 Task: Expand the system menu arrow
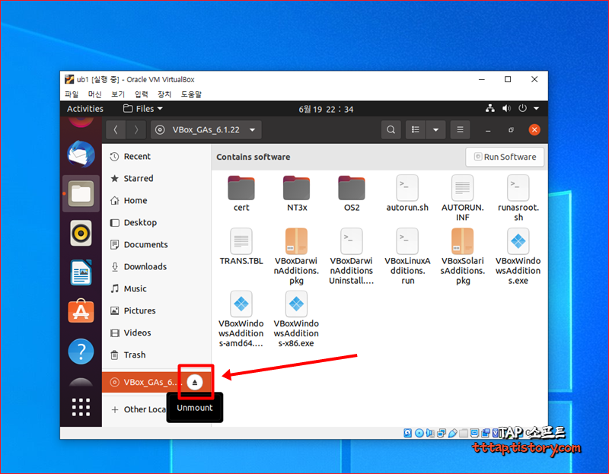(537, 109)
